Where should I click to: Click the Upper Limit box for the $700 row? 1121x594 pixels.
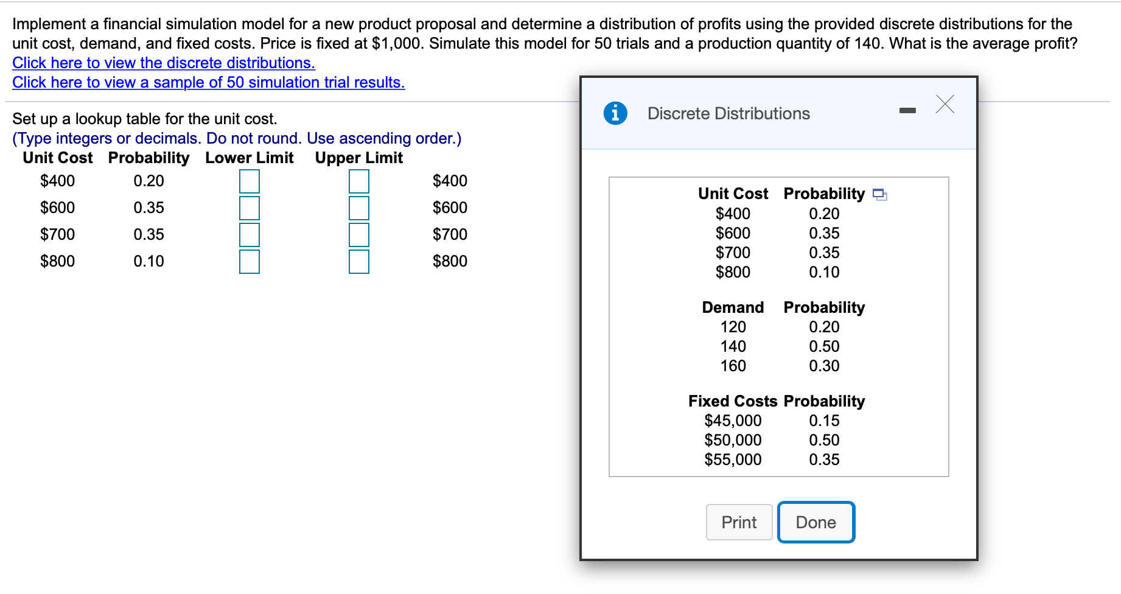(x=358, y=234)
